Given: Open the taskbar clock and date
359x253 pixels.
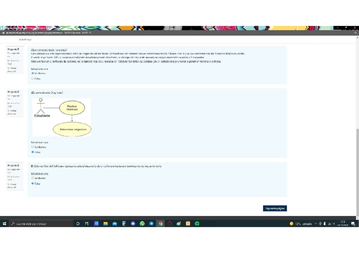Looking at the screenshot, I should 342,223.
